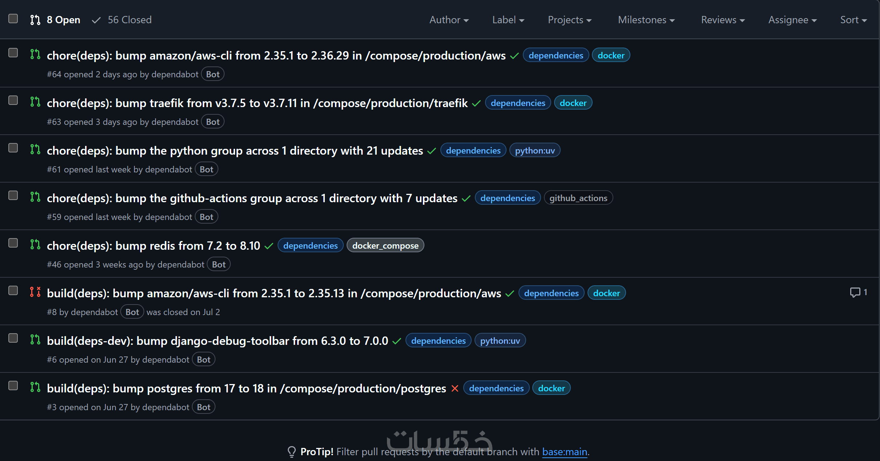
Task: Click the red failed status X on postgres PR
Action: [x=455, y=389]
